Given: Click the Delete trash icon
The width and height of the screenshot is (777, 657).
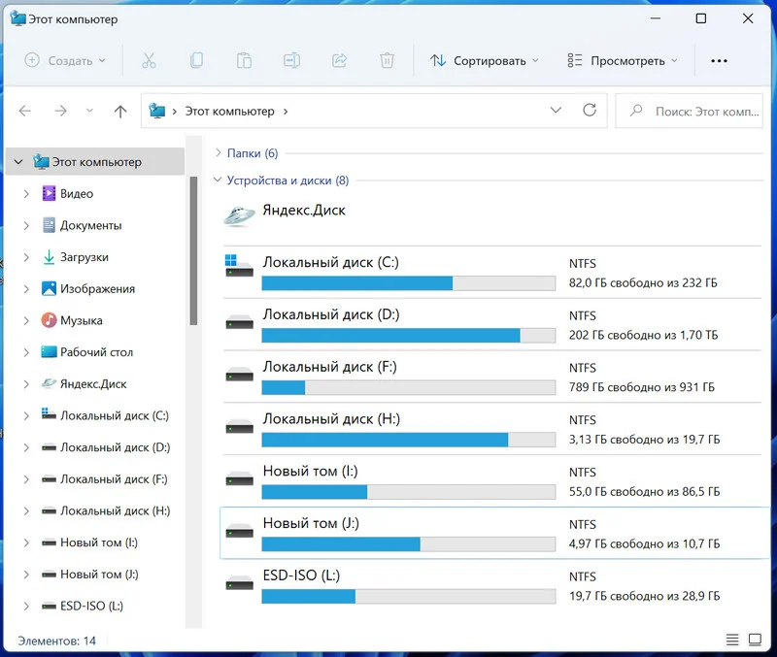Looking at the screenshot, I should pos(387,60).
